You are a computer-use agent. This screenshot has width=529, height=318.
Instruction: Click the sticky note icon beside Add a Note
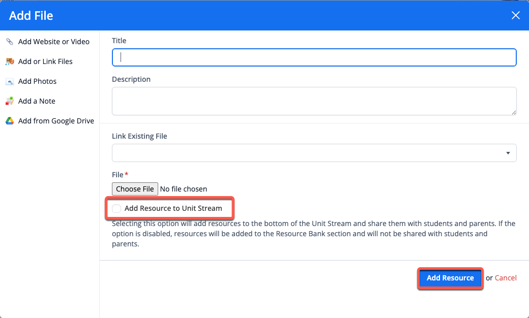pyautogui.click(x=10, y=101)
